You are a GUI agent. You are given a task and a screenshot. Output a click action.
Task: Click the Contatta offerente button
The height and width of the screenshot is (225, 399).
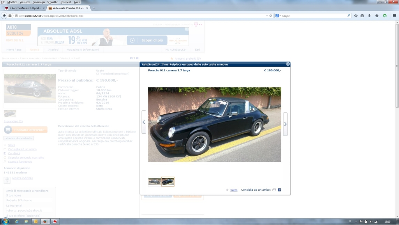[26, 130]
